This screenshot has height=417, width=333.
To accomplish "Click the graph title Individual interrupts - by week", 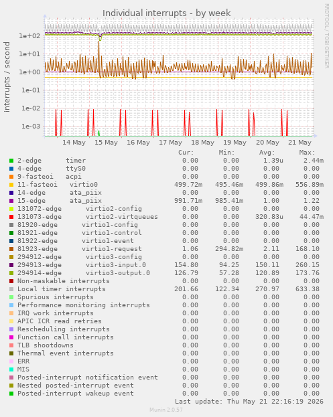I will [167, 13].
